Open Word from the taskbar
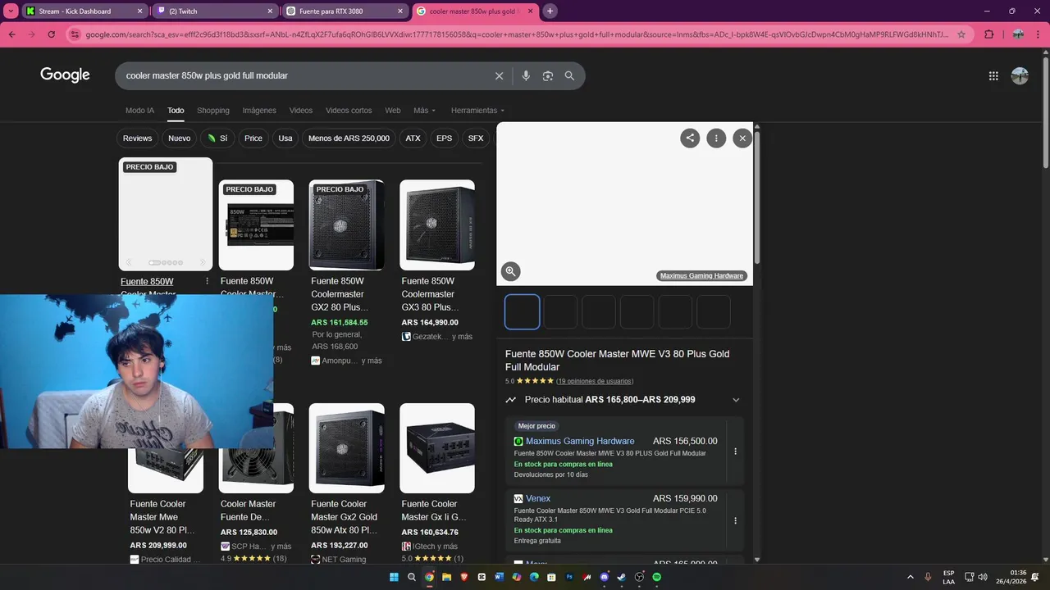 [499, 577]
